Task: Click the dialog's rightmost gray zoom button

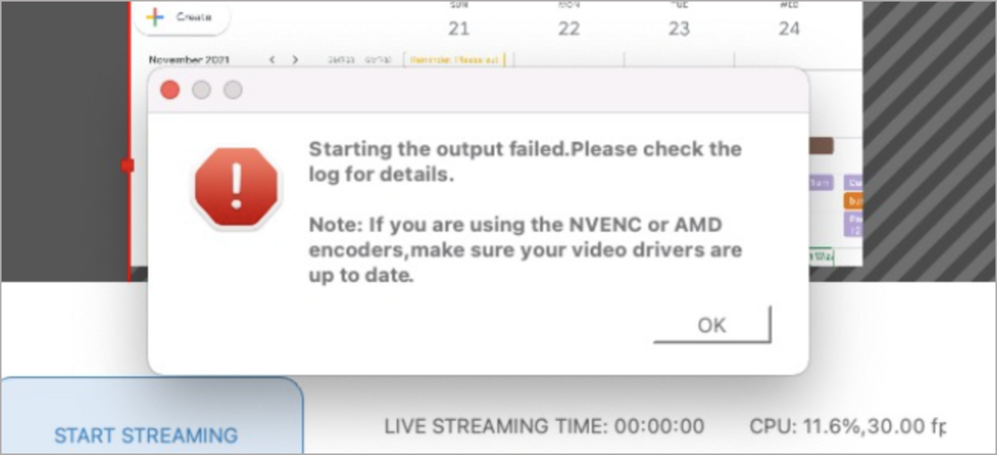Action: pos(233,90)
